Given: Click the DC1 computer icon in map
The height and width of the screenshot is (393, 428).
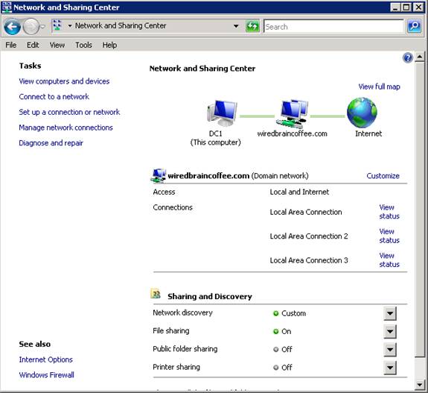Looking at the screenshot, I should (222, 113).
